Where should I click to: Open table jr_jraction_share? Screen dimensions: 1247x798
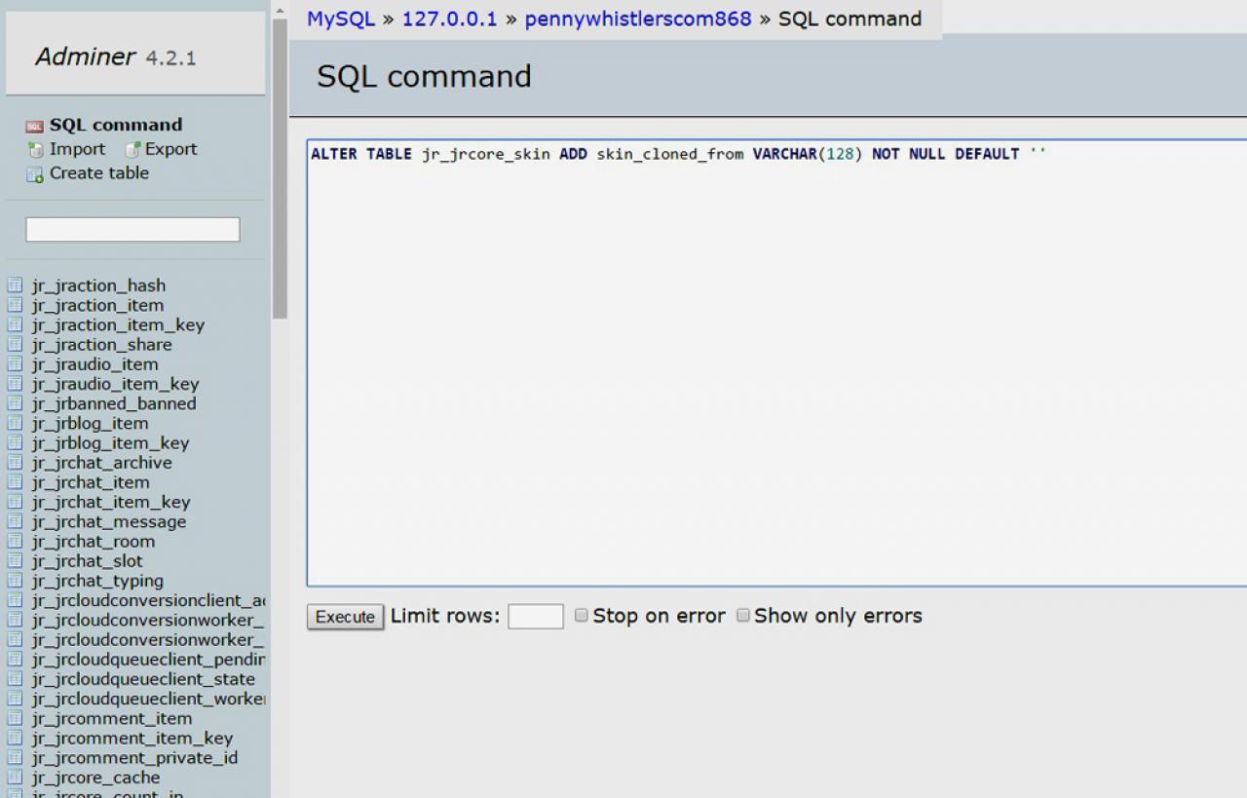click(101, 344)
